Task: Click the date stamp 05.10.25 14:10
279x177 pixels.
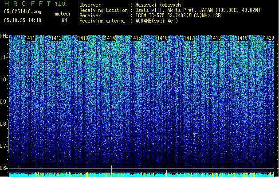Action: [x=23, y=20]
